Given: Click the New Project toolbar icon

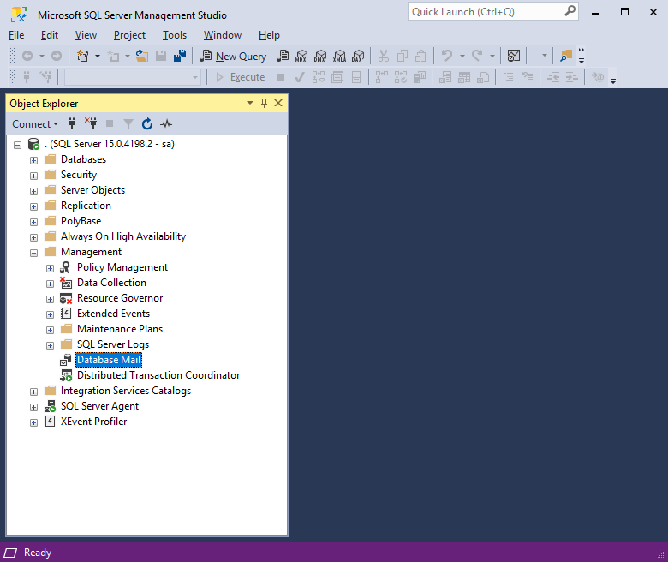Looking at the screenshot, I should coord(83,56).
